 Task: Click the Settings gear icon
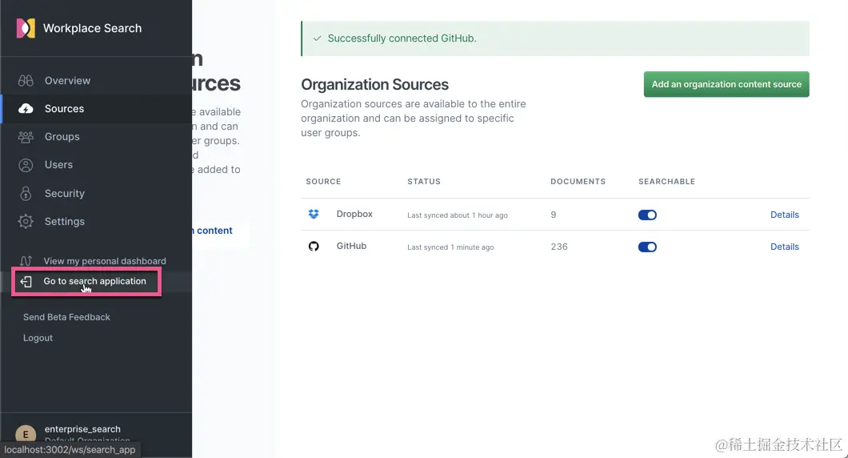26,222
